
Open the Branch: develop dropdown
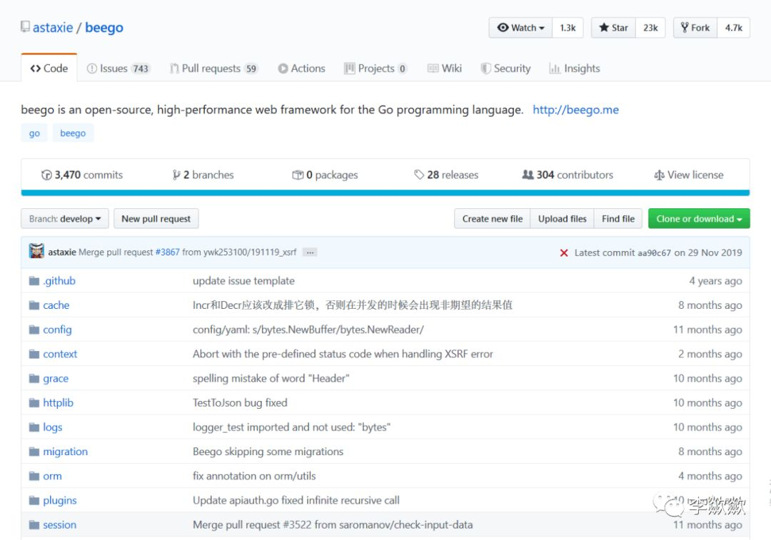(x=65, y=219)
